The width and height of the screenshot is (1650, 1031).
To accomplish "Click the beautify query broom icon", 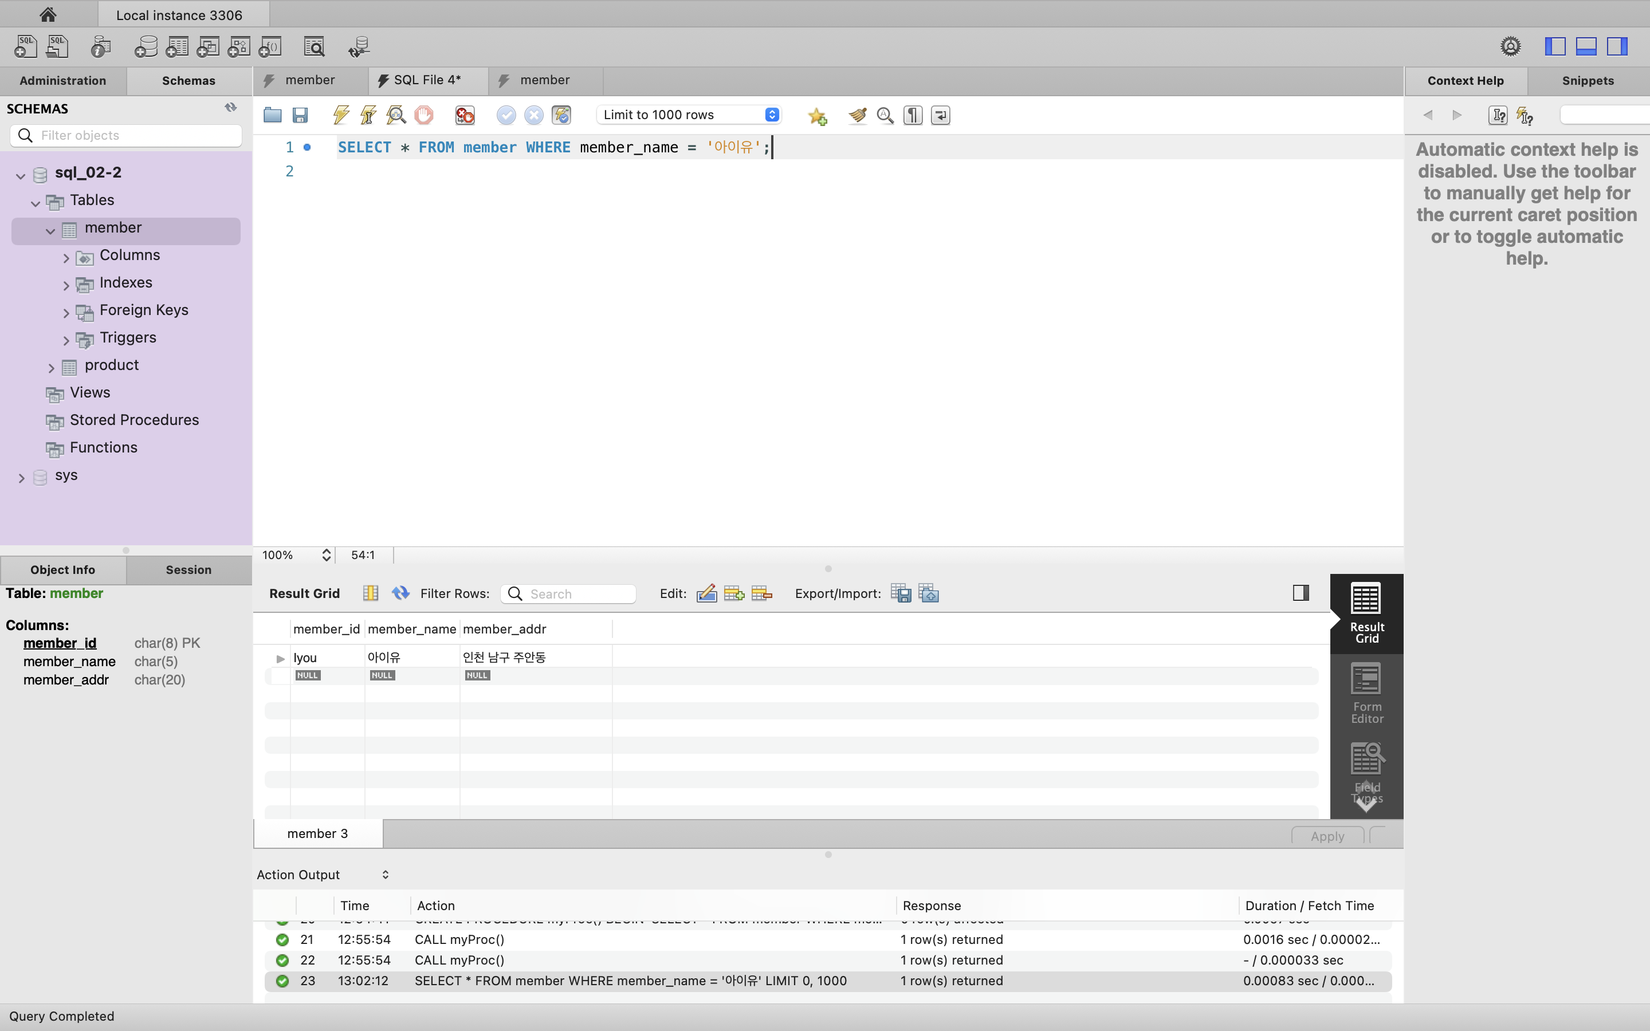I will point(857,115).
